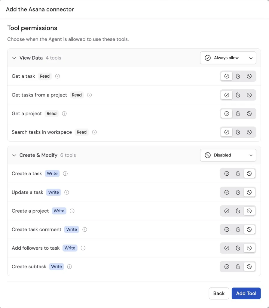The width and height of the screenshot is (269, 308).
Task: Set Add followers to task to ask permission
Action: 238,248
